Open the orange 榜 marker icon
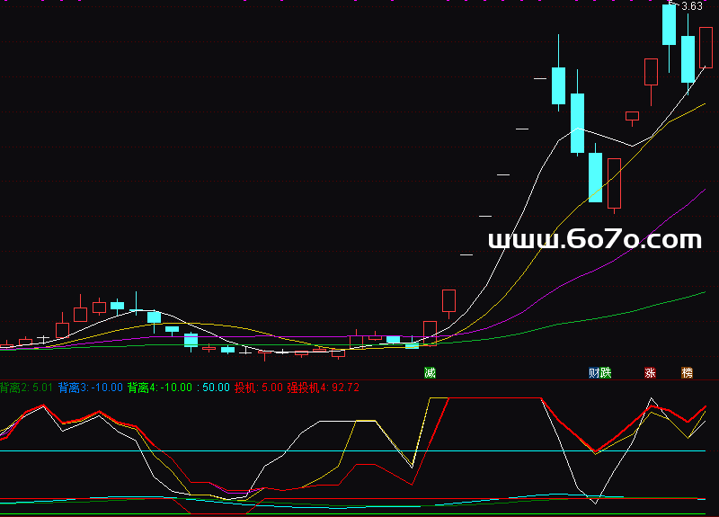The image size is (719, 517). pyautogui.click(x=688, y=372)
